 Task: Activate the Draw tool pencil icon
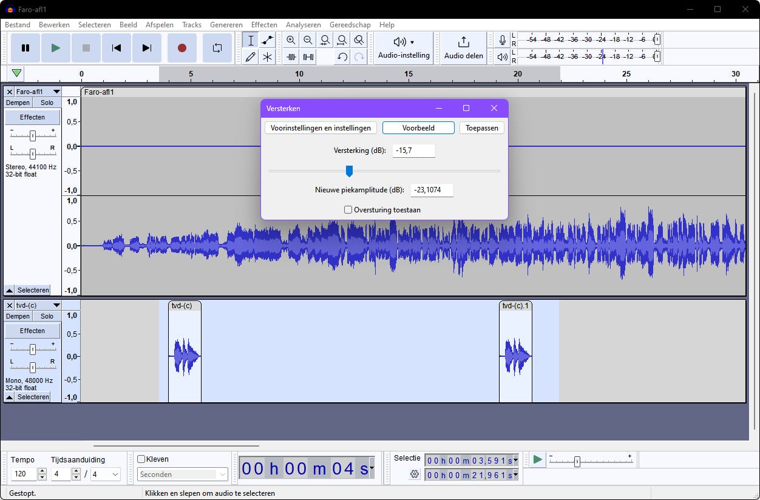(x=251, y=57)
